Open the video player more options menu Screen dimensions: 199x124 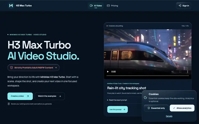tap(187, 72)
